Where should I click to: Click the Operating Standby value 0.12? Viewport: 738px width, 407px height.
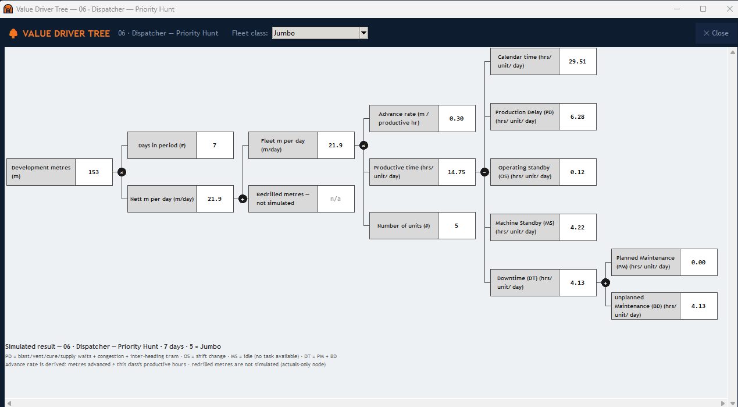pyautogui.click(x=577, y=172)
